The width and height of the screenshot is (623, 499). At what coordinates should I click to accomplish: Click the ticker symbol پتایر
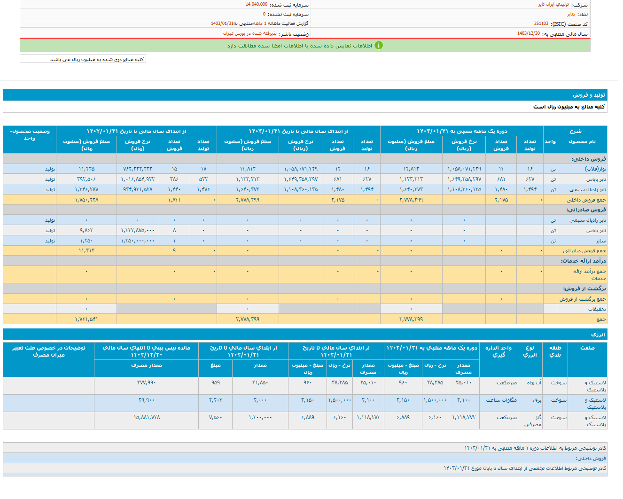pyautogui.click(x=570, y=15)
